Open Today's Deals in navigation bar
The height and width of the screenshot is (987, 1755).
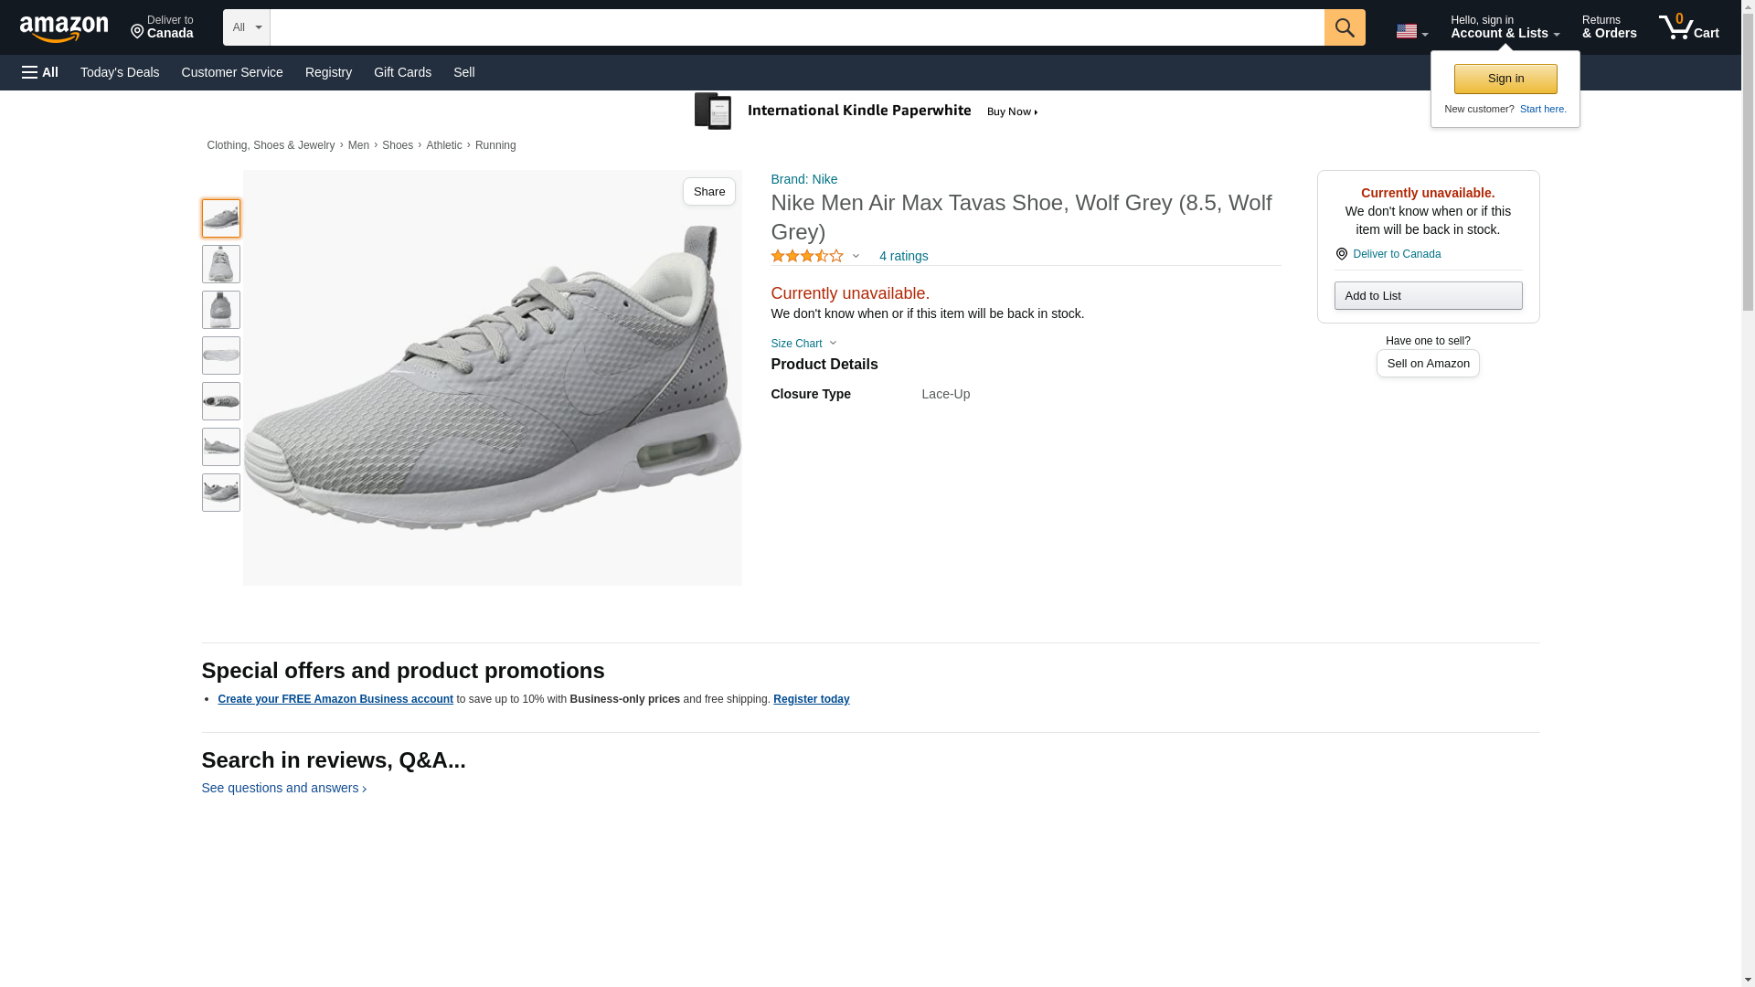coord(120,72)
